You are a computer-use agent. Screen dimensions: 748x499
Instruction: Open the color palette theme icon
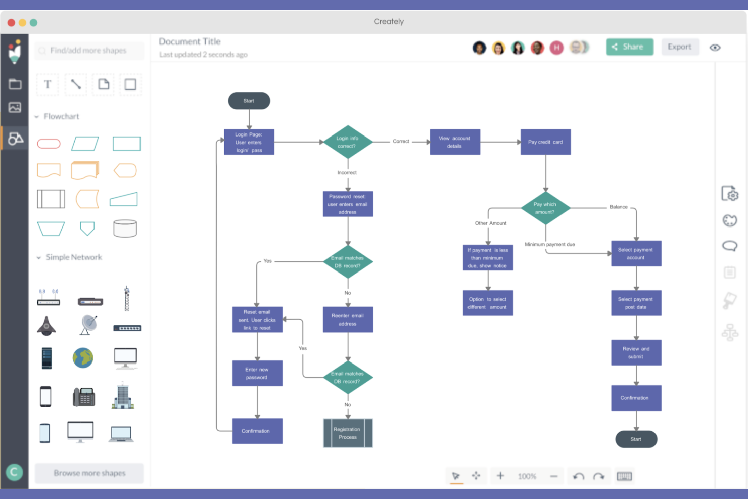729,220
